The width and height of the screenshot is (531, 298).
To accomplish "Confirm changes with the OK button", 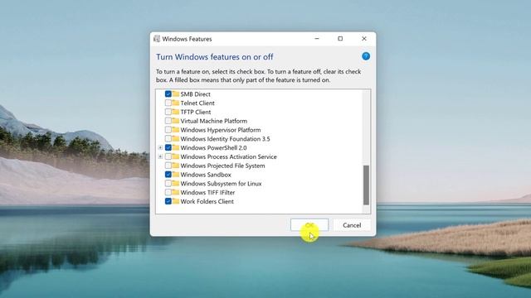I will (309, 225).
